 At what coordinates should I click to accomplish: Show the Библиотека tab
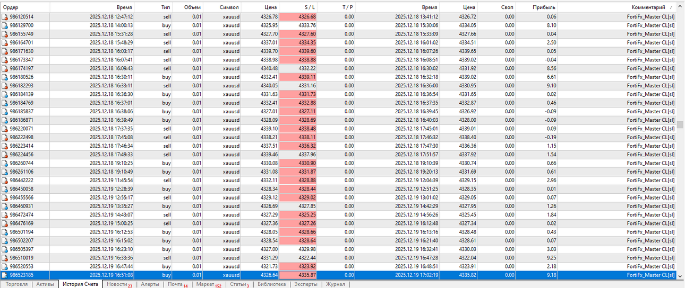coord(271,284)
